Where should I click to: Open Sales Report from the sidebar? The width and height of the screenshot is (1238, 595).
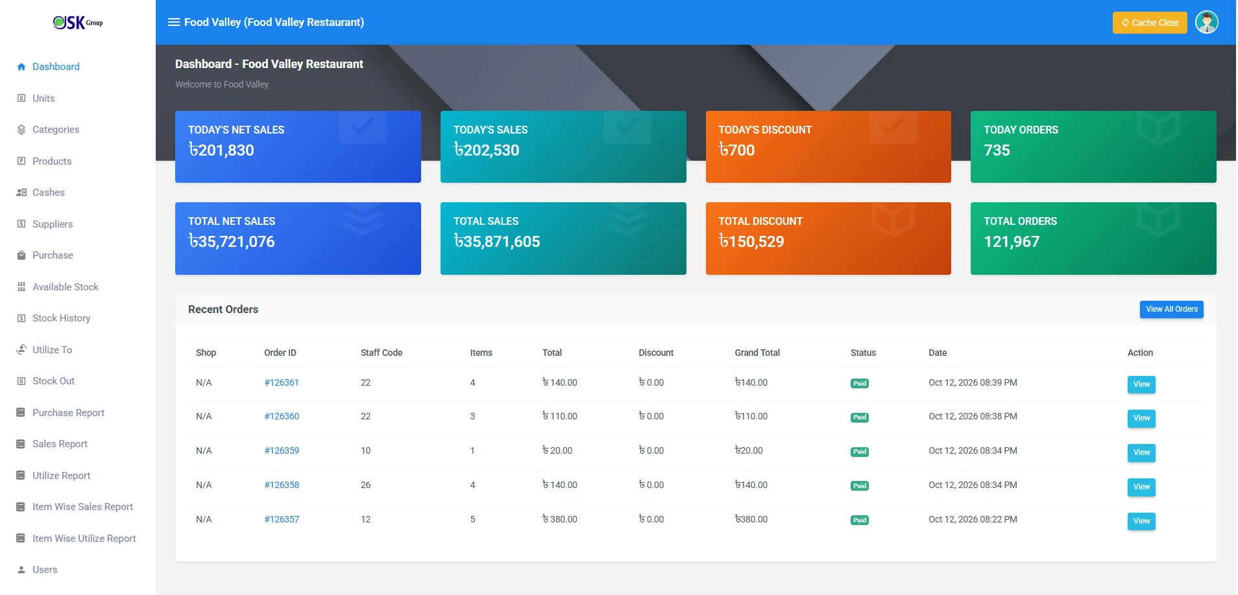[x=60, y=444]
